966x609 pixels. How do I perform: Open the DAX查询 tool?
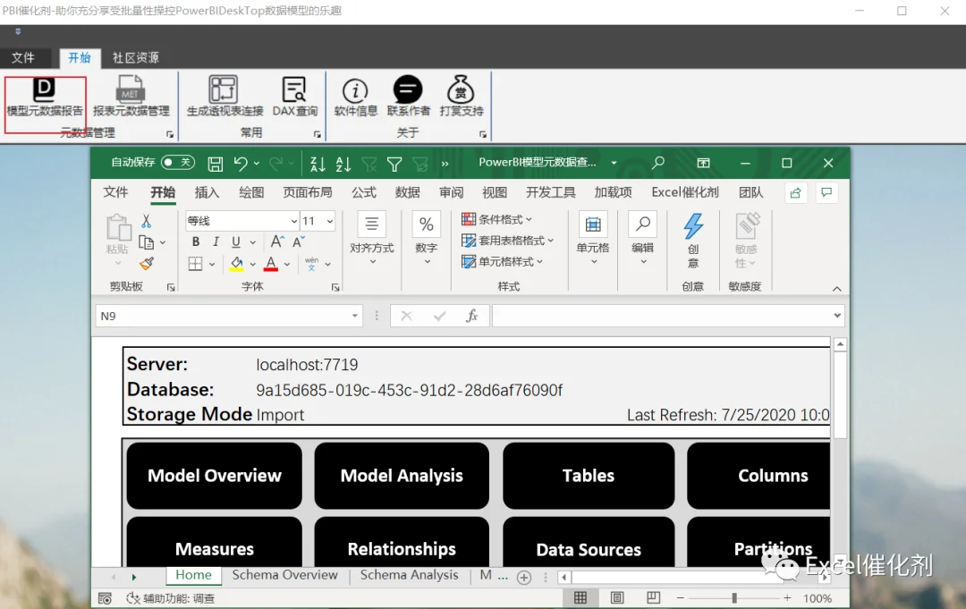pyautogui.click(x=295, y=97)
